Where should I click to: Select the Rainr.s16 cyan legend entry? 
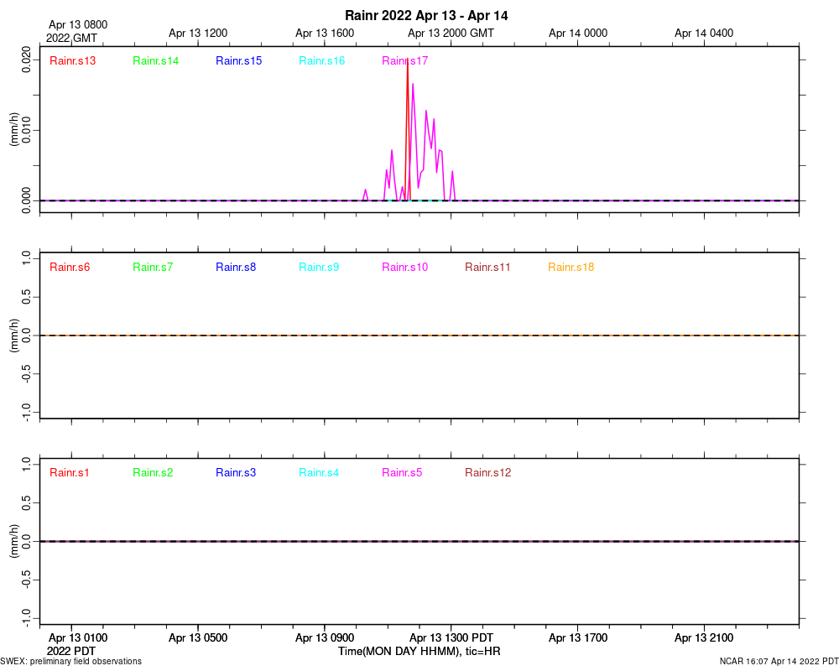(321, 61)
